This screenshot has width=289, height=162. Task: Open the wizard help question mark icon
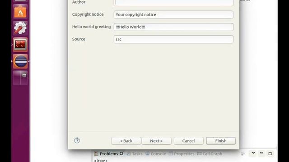77,140
